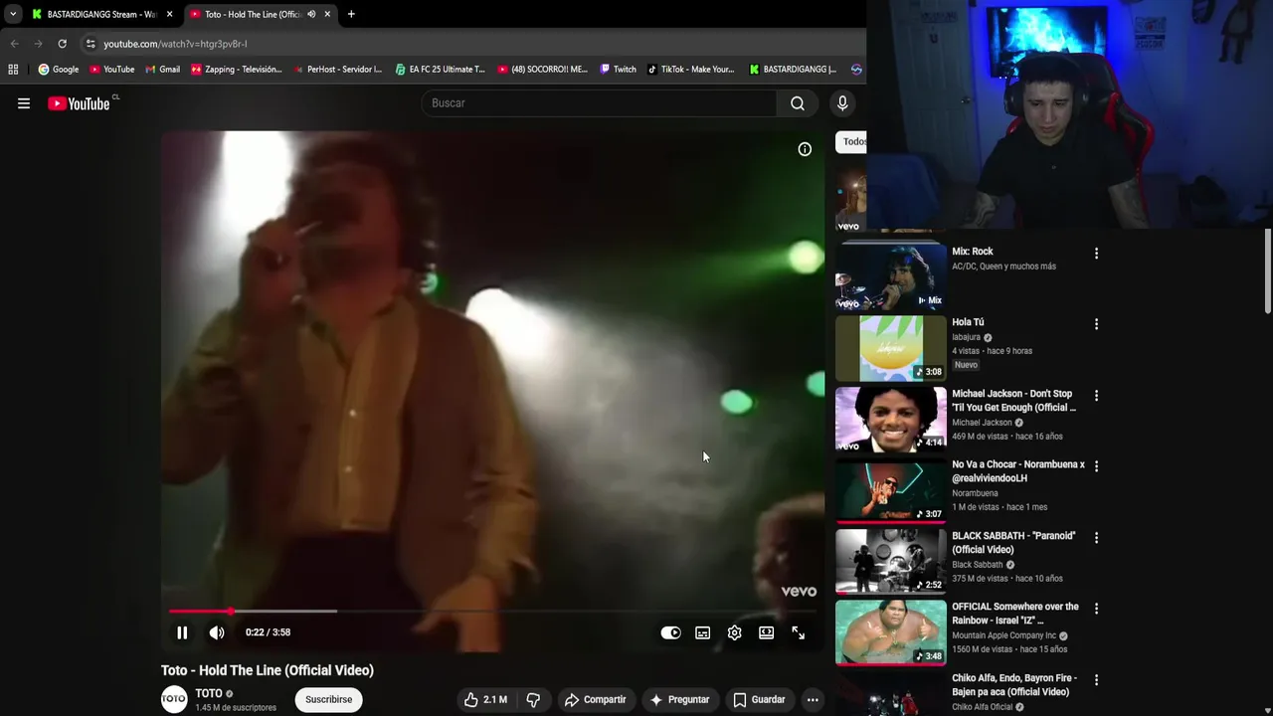Switch to theater mode
The image size is (1273, 716).
coord(767,632)
